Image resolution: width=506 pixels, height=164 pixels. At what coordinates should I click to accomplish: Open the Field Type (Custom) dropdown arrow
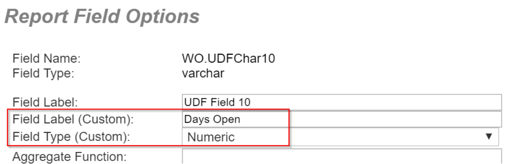point(489,137)
